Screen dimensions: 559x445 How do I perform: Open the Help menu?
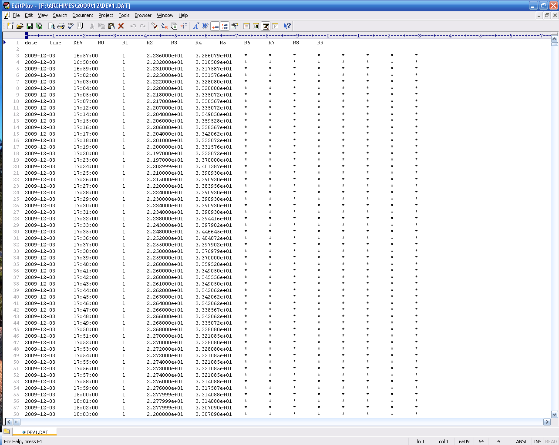[183, 15]
